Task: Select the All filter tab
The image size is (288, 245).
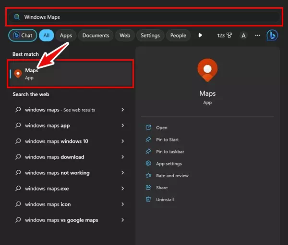Action: click(47, 35)
